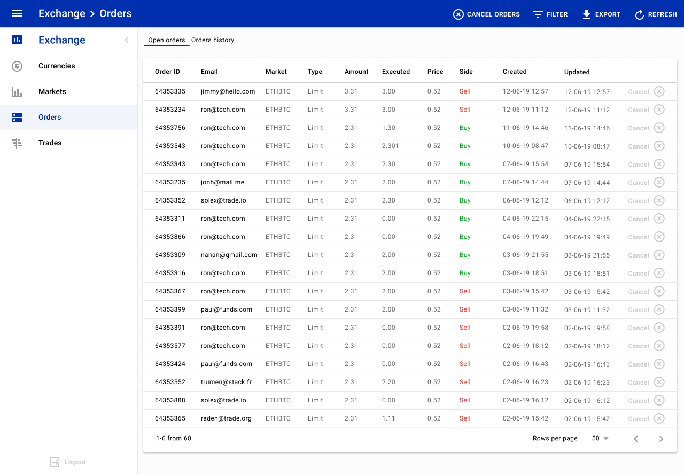Click cancel circle icon for order 64353365
Image resolution: width=684 pixels, height=475 pixels.
pyautogui.click(x=659, y=418)
